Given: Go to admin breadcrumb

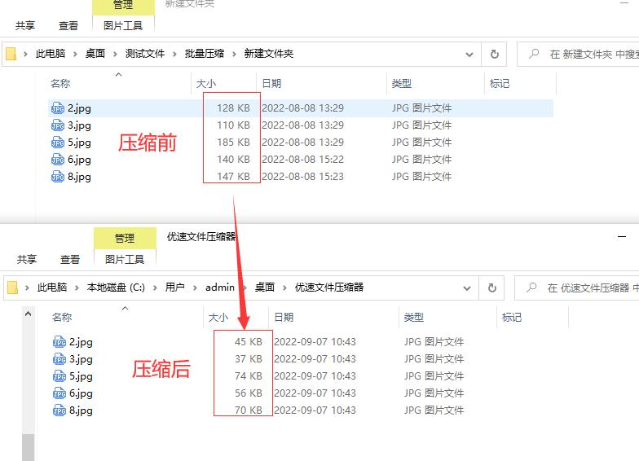Looking at the screenshot, I should tap(220, 288).
